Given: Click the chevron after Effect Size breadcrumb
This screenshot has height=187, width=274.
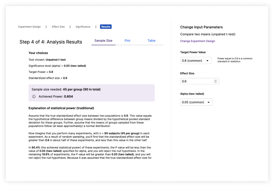Looking at the screenshot, I should pos(70,27).
